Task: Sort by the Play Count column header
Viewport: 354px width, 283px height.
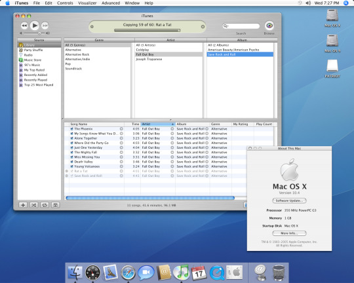Action: (264, 124)
